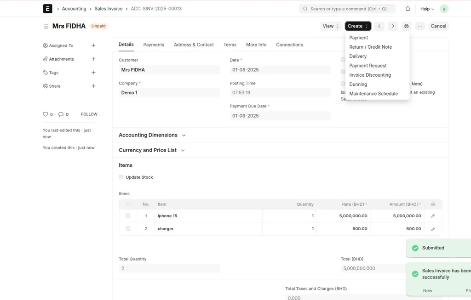Go to Accounting breadcrumb
The width and height of the screenshot is (471, 300).
(74, 9)
